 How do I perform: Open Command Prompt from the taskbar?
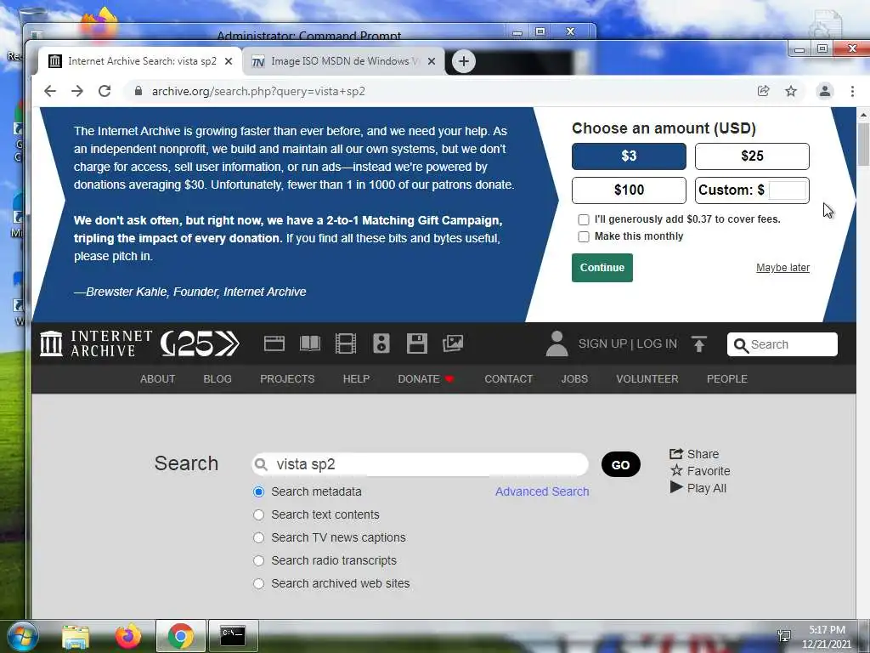[x=233, y=636]
